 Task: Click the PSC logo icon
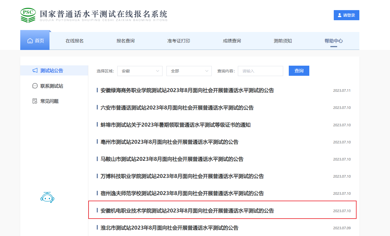point(28,15)
